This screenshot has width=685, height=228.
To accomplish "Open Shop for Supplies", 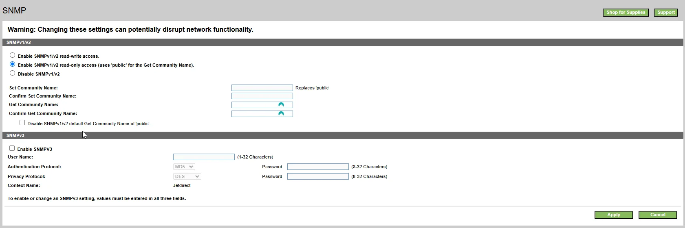I will pyautogui.click(x=626, y=13).
